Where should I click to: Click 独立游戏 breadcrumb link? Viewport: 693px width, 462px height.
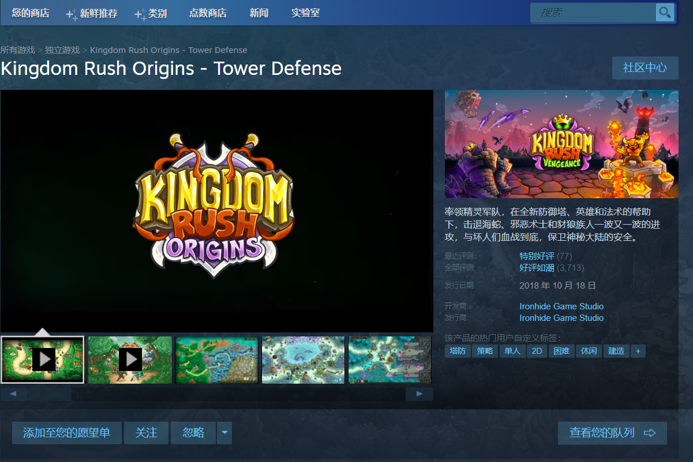pyautogui.click(x=62, y=50)
